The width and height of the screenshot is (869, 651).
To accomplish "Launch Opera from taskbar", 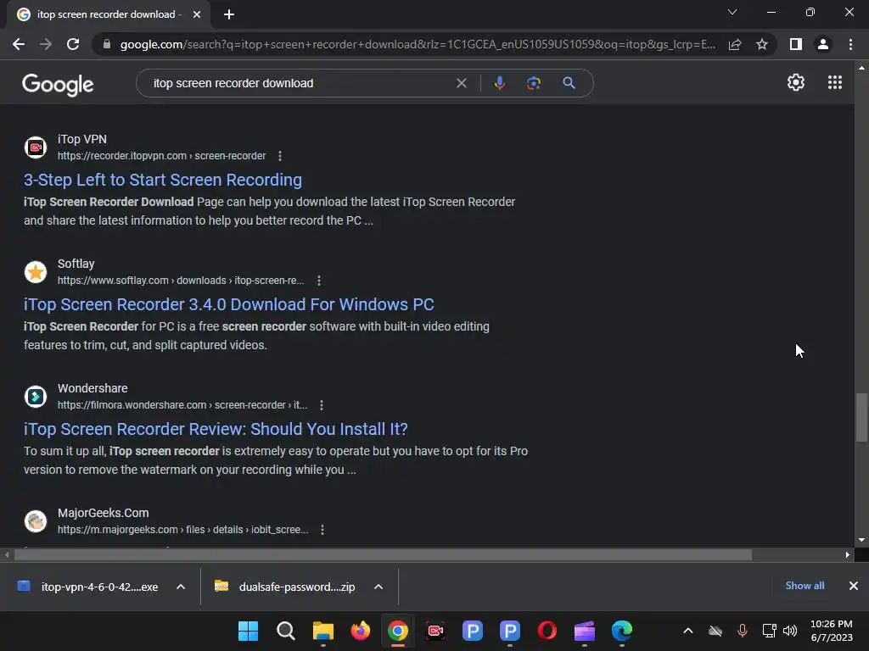I will coord(547,631).
